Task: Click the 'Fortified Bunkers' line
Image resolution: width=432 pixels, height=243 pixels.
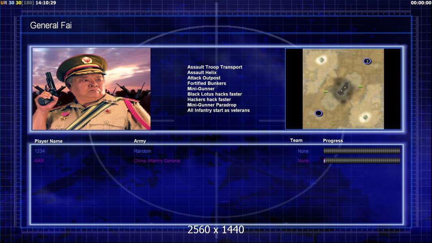Action: [207, 83]
